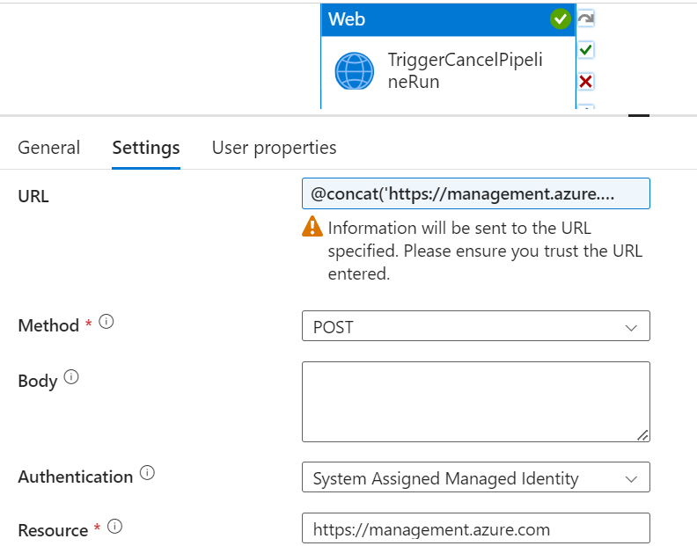Click the Resource field label
The image size is (697, 546).
pyautogui.click(x=53, y=530)
